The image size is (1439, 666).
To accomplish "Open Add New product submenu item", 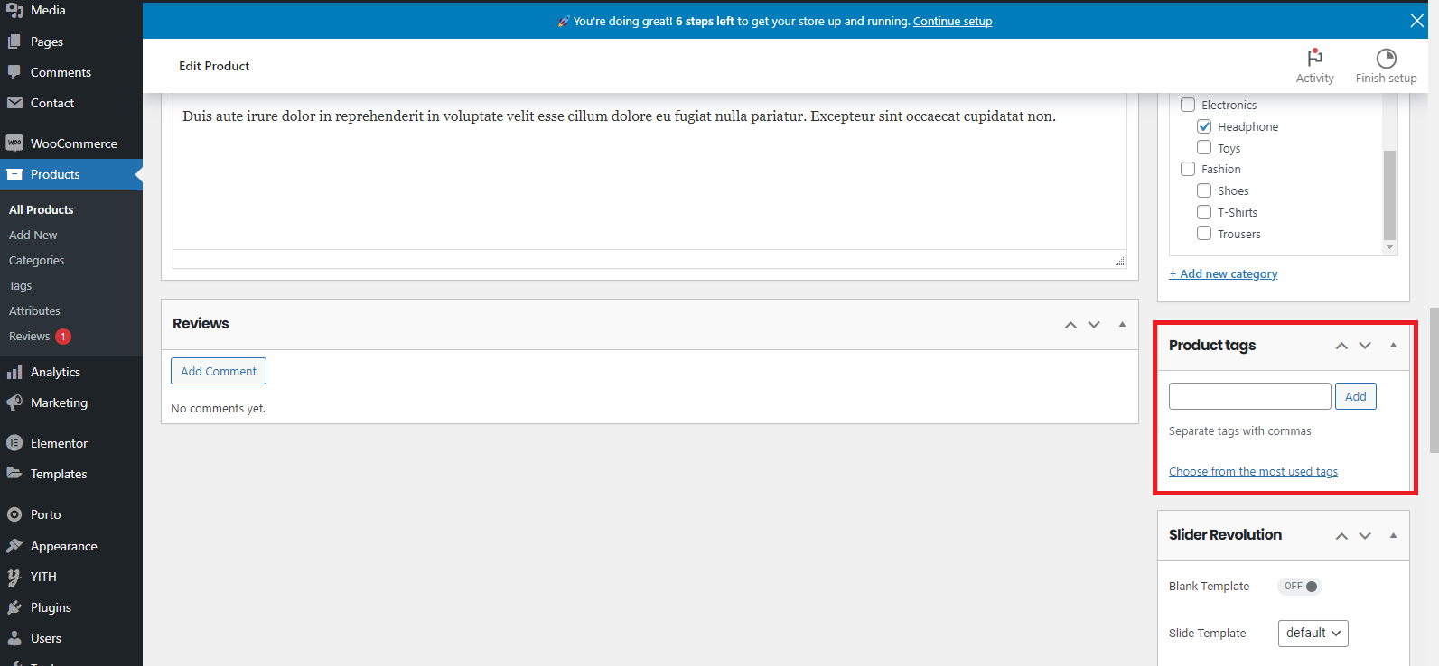I will click(33, 235).
